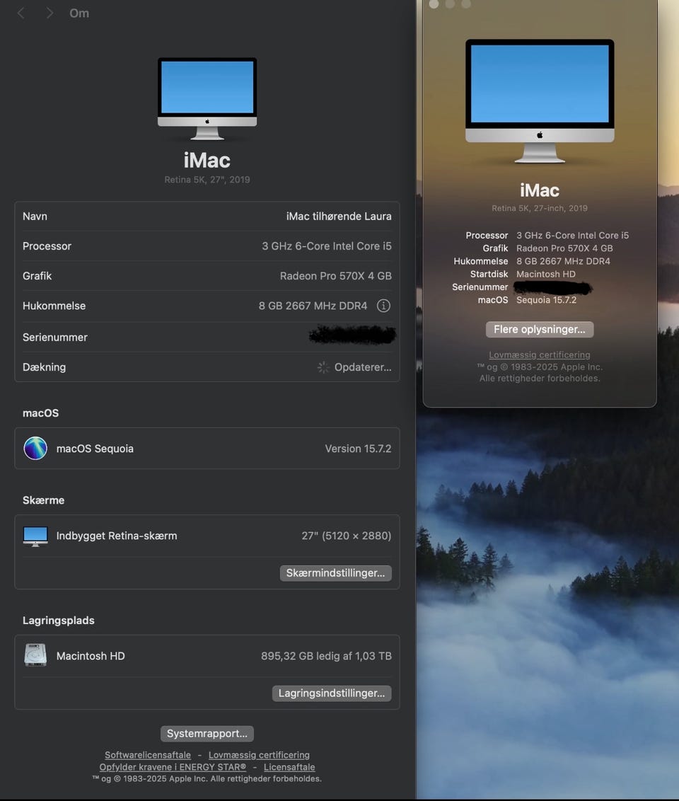Viewport: 679px width, 801px height.
Task: Close the small About window
Action: pyautogui.click(x=434, y=4)
